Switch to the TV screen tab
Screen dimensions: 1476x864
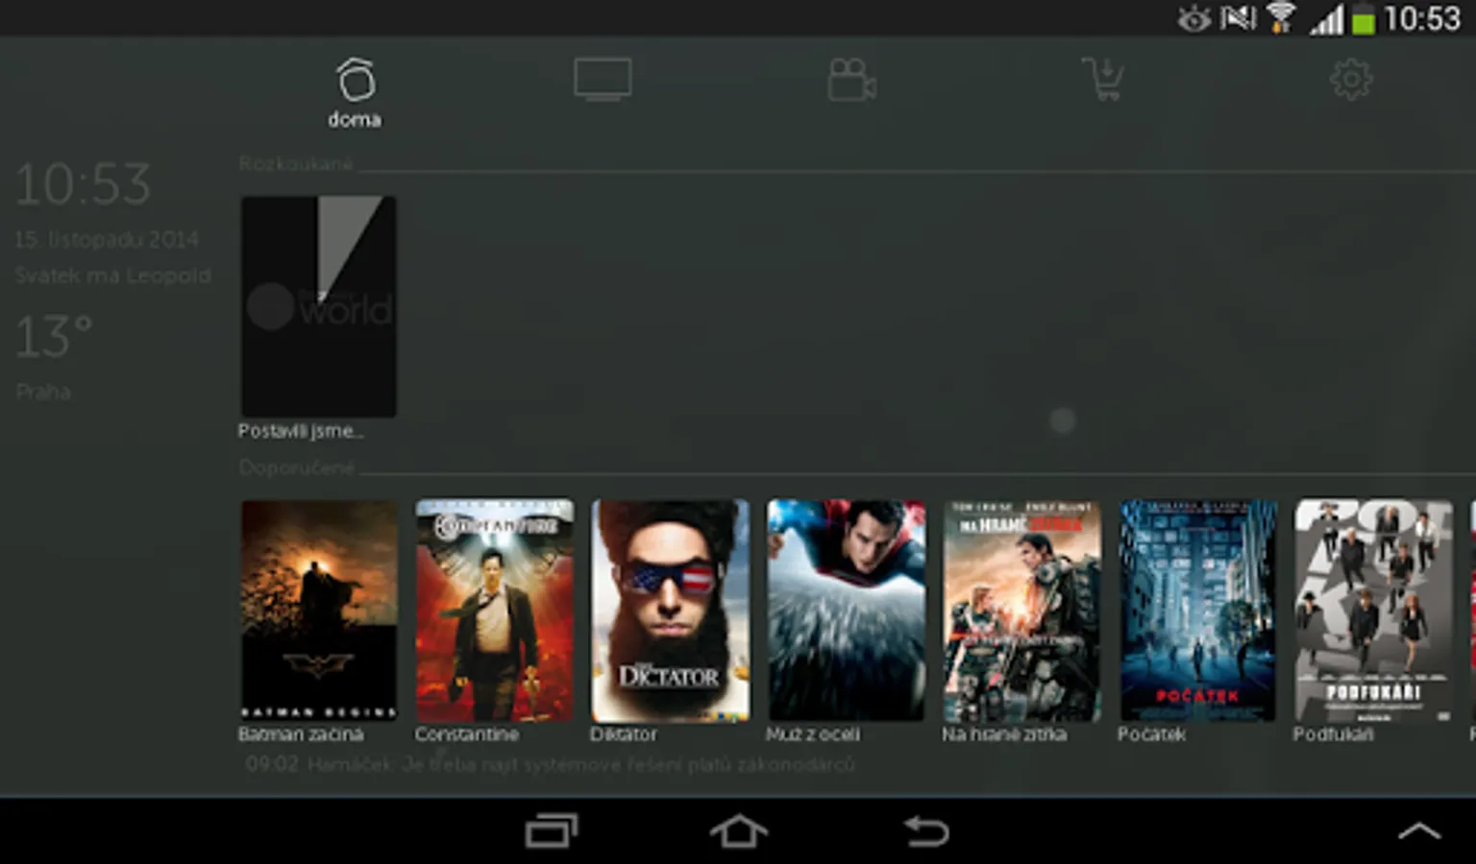tap(603, 80)
